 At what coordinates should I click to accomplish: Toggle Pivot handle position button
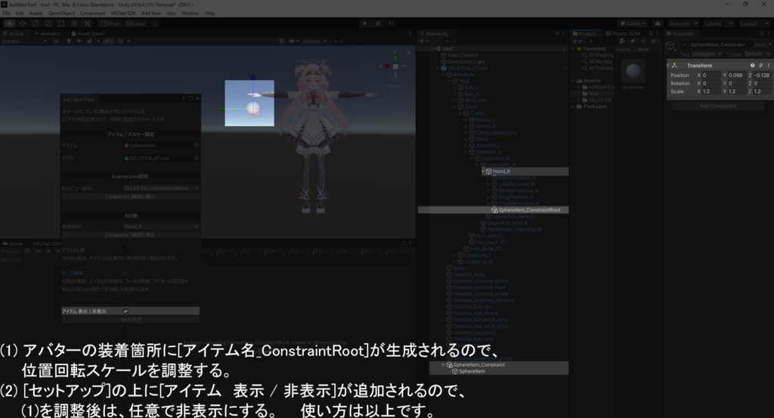tap(110, 23)
